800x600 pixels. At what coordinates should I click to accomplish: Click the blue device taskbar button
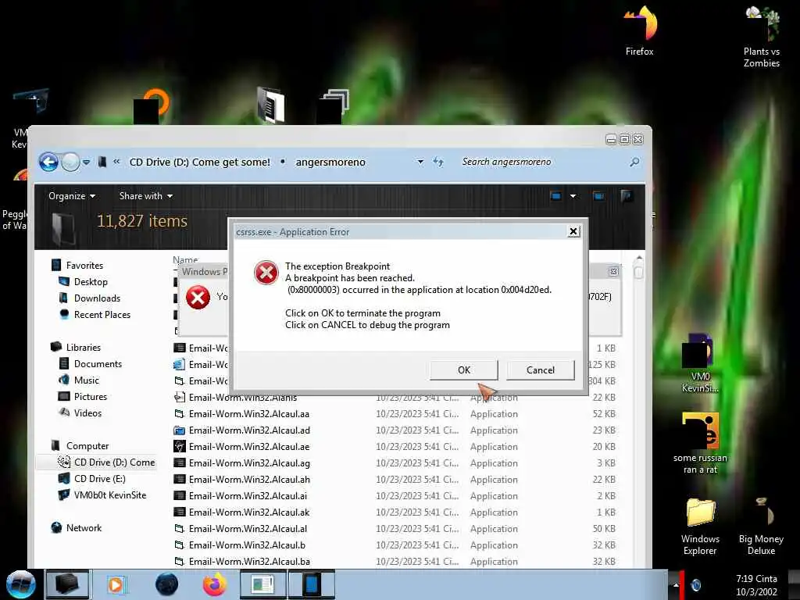click(x=312, y=584)
